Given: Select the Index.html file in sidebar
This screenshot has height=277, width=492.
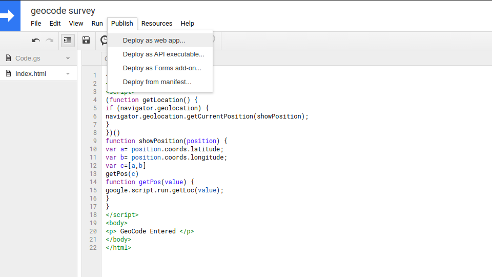Looking at the screenshot, I should 38,73.
